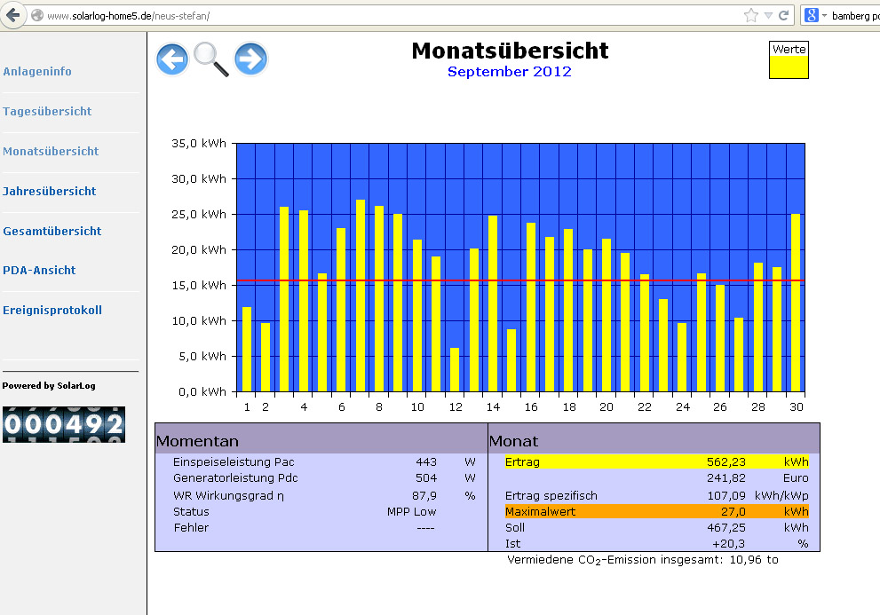Click the Google search engine icon
880x615 pixels.
pyautogui.click(x=811, y=15)
